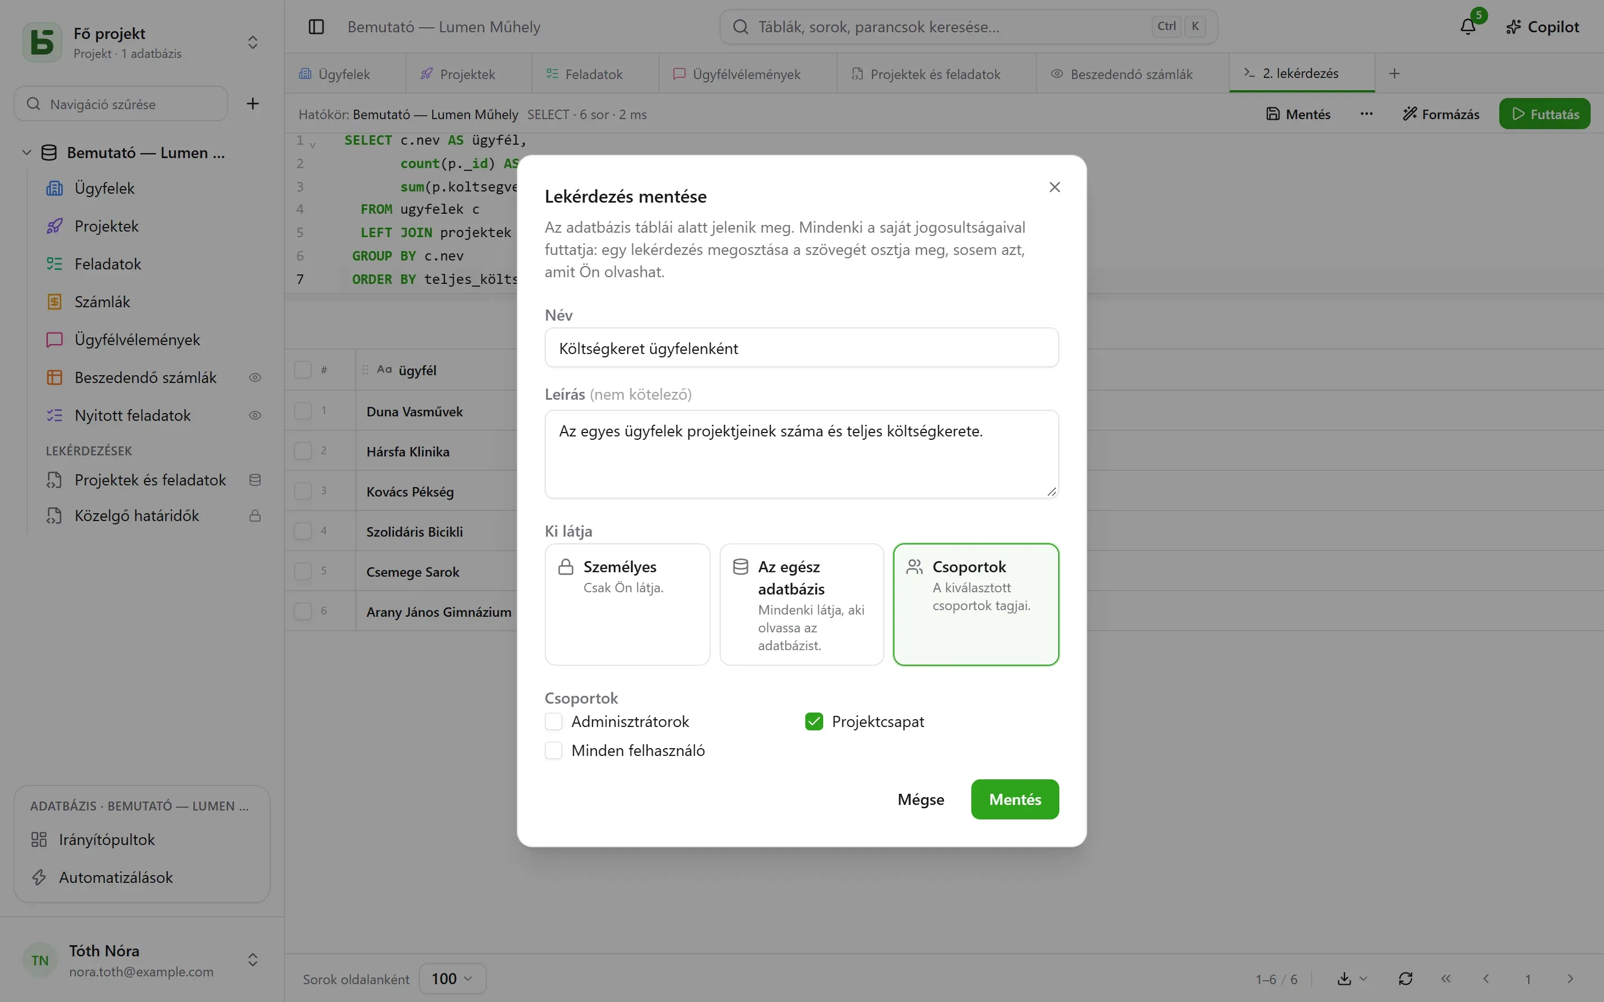This screenshot has width=1604, height=1002.
Task: Collapse the Bemutató — Lumen database tree
Action: [x=27, y=153]
